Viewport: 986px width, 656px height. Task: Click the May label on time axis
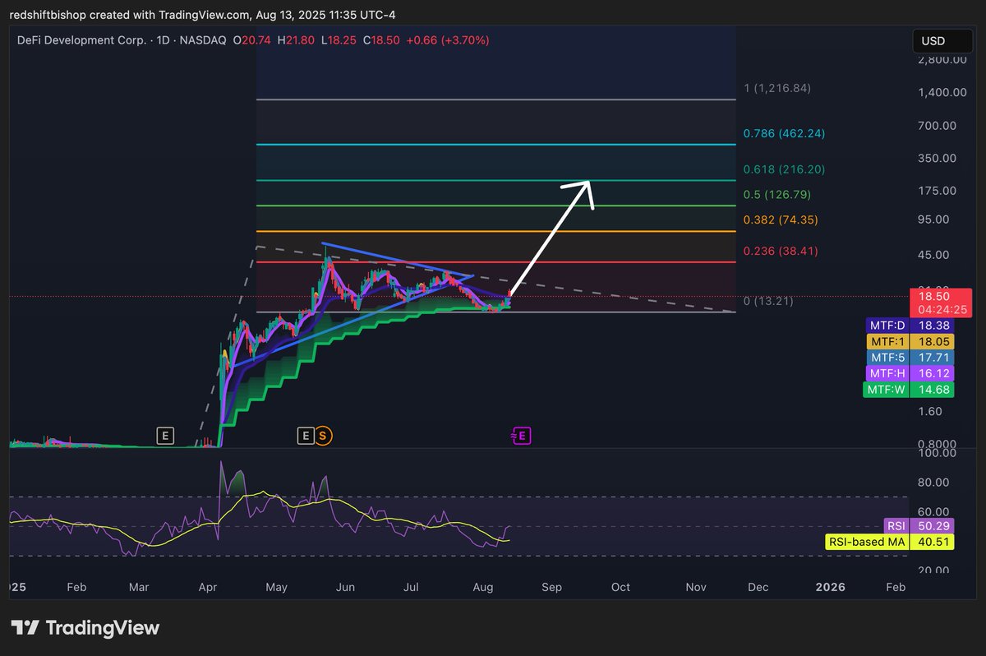[277, 587]
